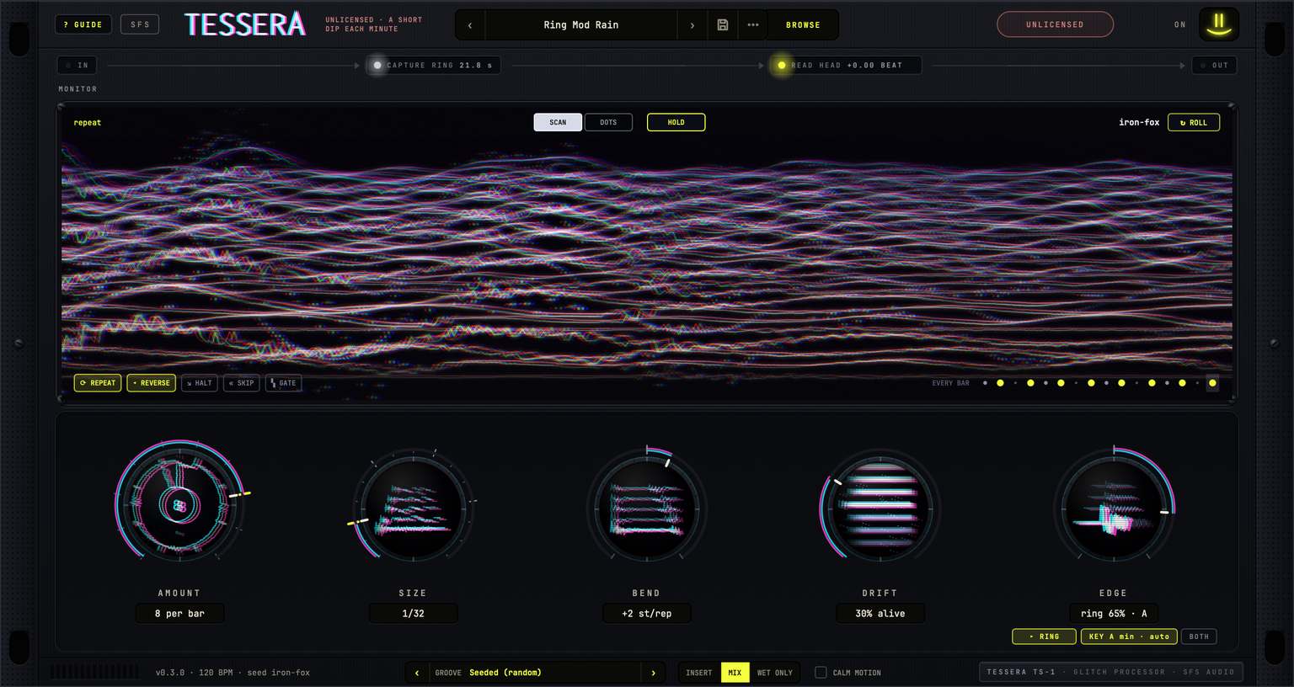This screenshot has width=1294, height=687.
Task: Go to the next preset arrow
Action: click(692, 25)
